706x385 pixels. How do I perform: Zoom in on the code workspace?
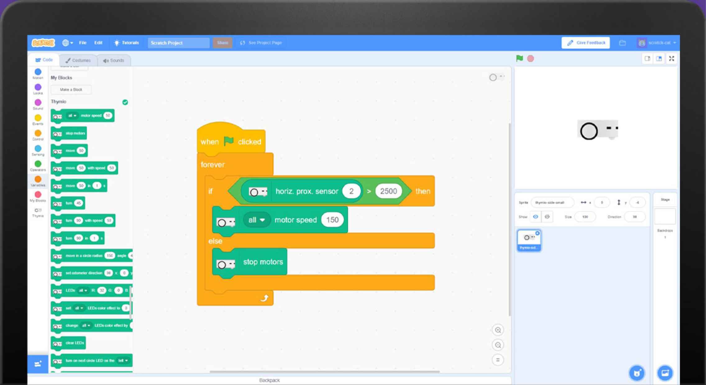498,330
